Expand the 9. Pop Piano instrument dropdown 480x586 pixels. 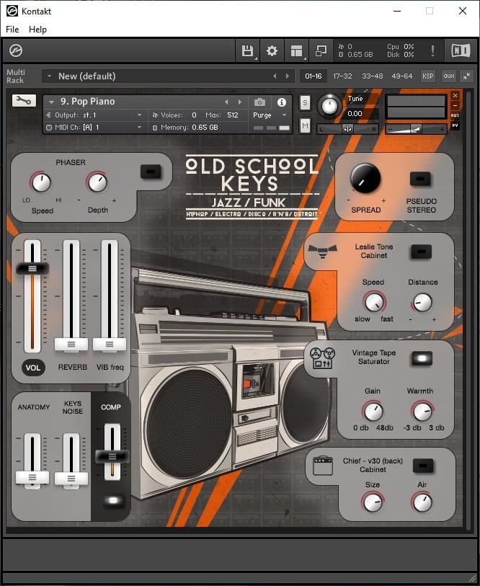click(52, 102)
